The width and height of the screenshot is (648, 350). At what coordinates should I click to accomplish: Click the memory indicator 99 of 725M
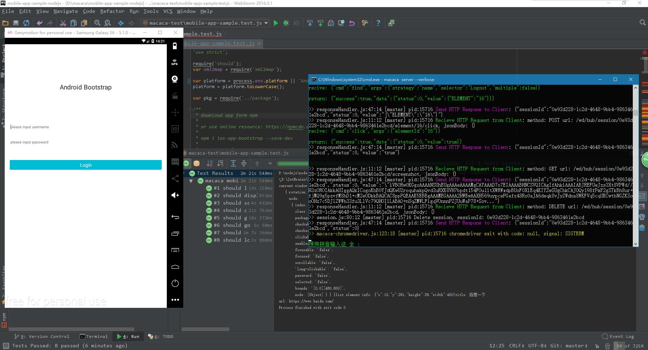pos(630,346)
